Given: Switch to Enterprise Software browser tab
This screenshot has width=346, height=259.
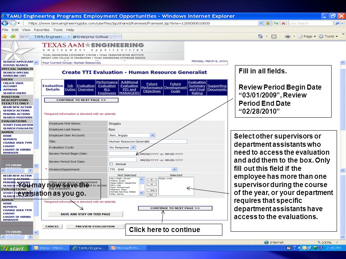Looking at the screenshot, I should (94, 37).
